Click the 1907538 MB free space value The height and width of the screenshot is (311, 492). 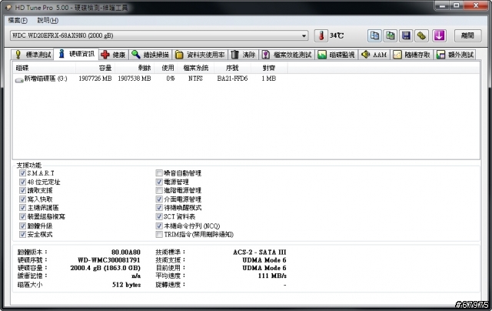pos(135,79)
